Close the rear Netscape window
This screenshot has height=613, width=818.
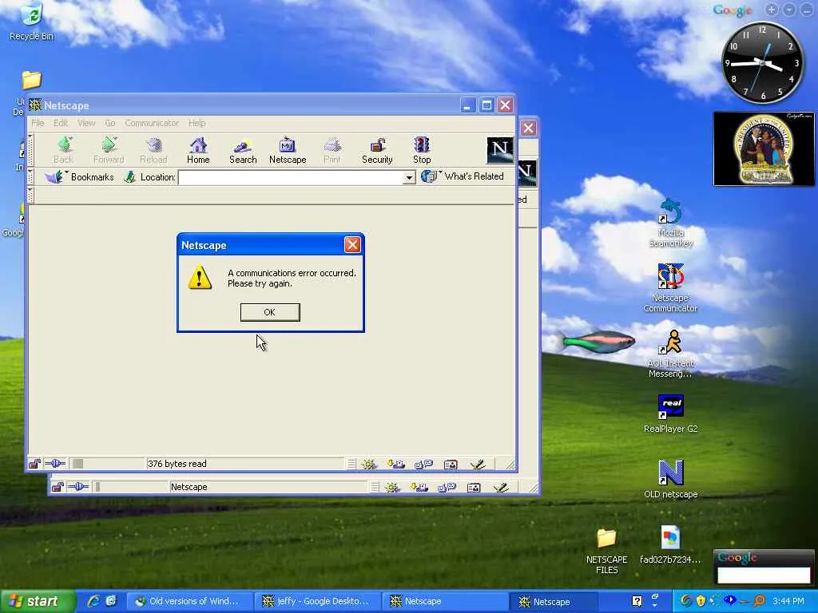pyautogui.click(x=529, y=128)
